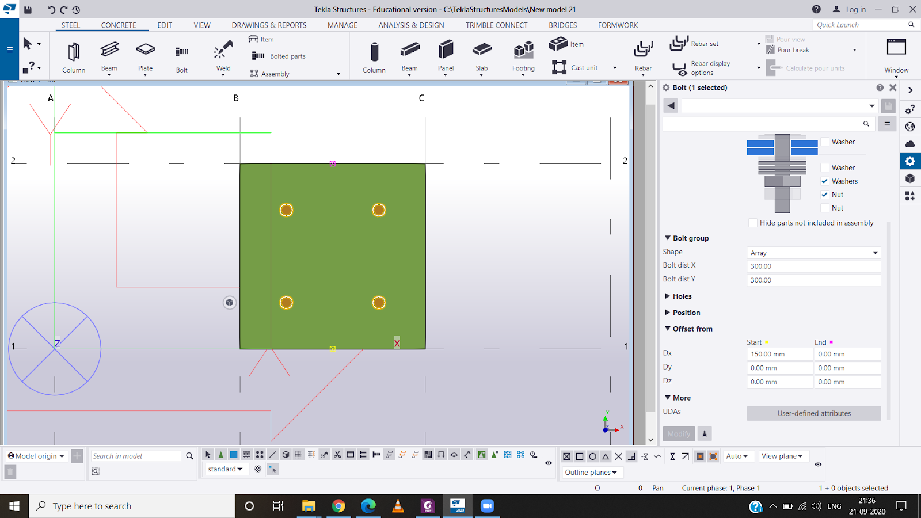This screenshot has height=518, width=921.
Task: Click the Windows Start button
Action: [x=14, y=506]
